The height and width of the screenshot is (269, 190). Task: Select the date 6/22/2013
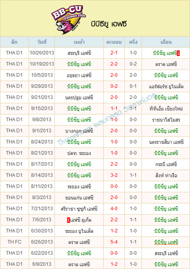[42, 253]
